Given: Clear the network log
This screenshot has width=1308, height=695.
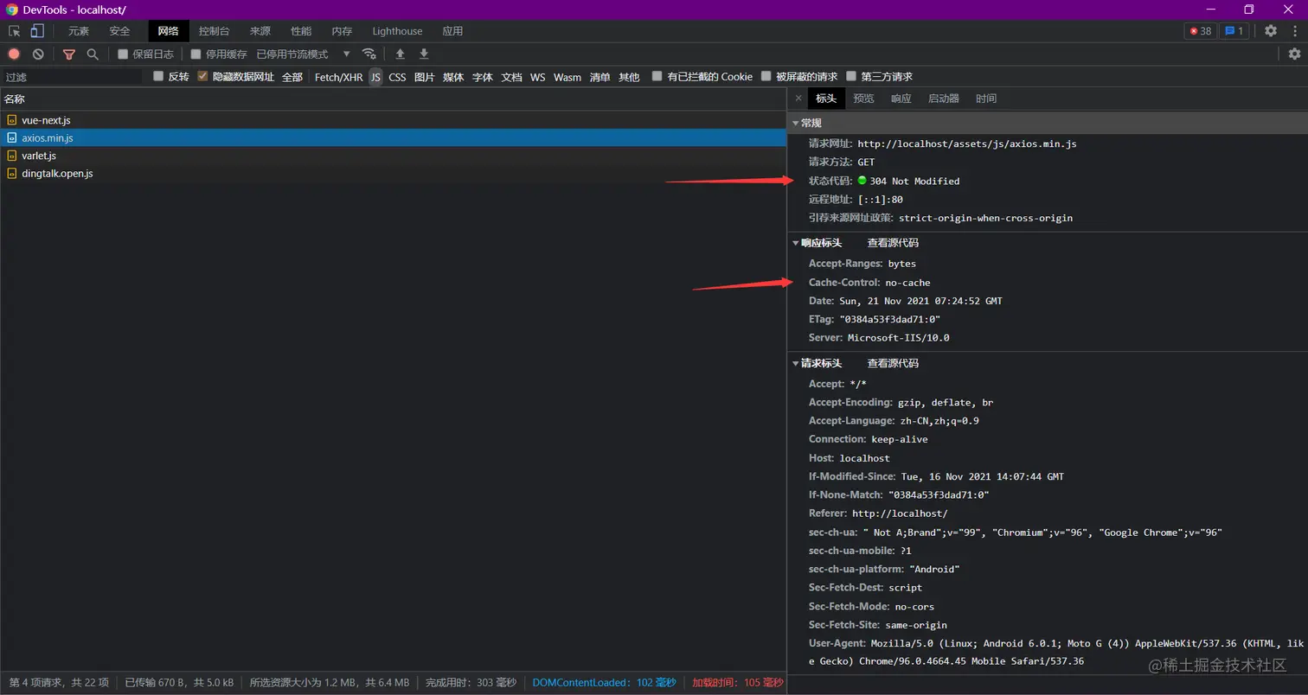Looking at the screenshot, I should click(x=38, y=54).
